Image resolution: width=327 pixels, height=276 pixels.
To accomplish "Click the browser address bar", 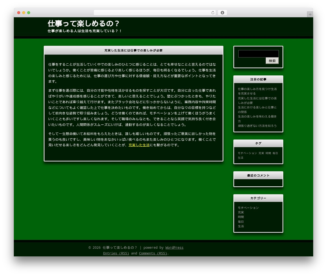I will (155, 13).
